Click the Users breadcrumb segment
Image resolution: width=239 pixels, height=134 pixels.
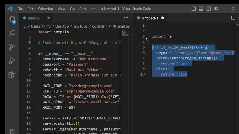coord(35,26)
